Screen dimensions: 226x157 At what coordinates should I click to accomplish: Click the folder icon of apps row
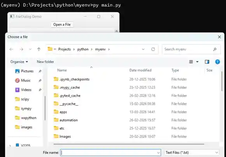(x=56, y=112)
